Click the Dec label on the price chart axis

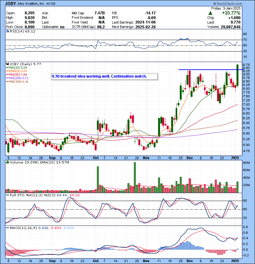coord(190,158)
